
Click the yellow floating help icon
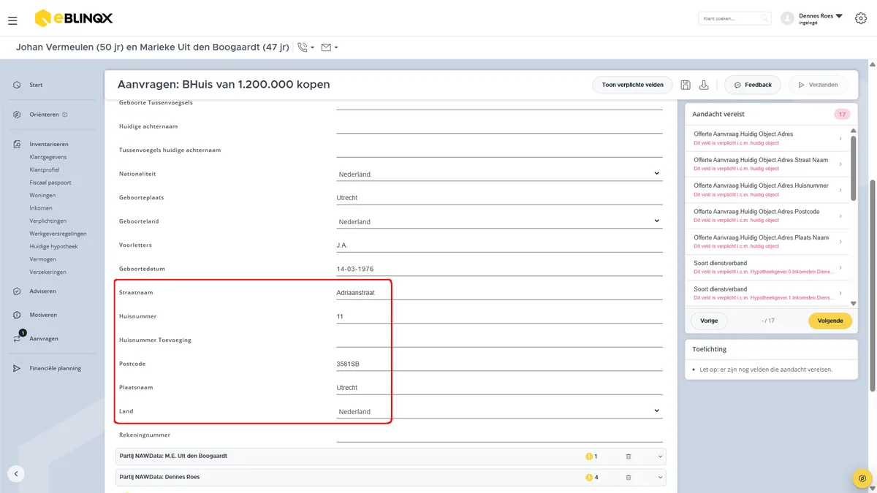point(862,479)
